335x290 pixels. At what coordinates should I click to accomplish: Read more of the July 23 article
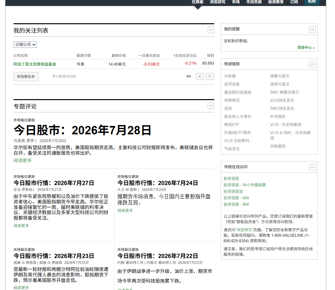coord(21,287)
